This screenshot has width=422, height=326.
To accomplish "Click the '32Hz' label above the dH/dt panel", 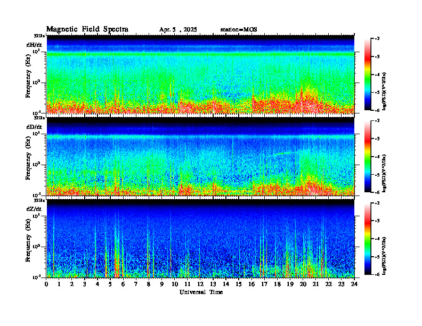I will coord(39,36).
